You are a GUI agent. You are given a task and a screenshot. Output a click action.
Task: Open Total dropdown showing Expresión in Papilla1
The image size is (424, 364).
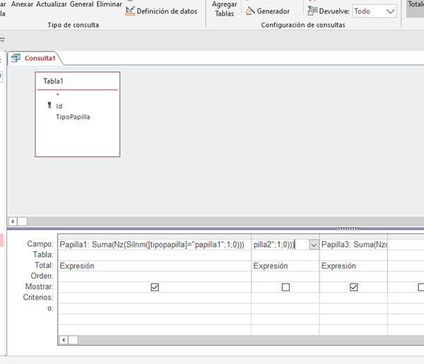154,266
